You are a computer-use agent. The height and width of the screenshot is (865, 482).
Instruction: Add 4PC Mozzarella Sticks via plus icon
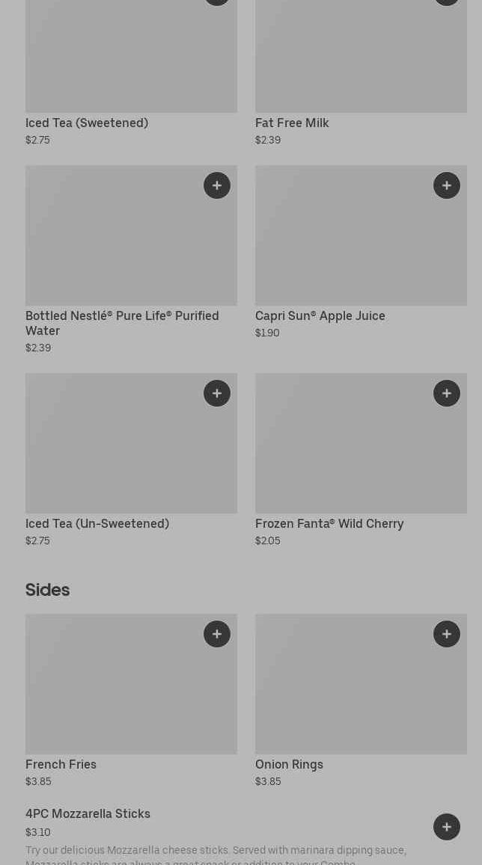(447, 827)
